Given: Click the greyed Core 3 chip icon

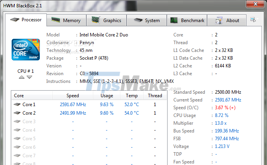Looking at the screenshot, I should click(17, 121).
